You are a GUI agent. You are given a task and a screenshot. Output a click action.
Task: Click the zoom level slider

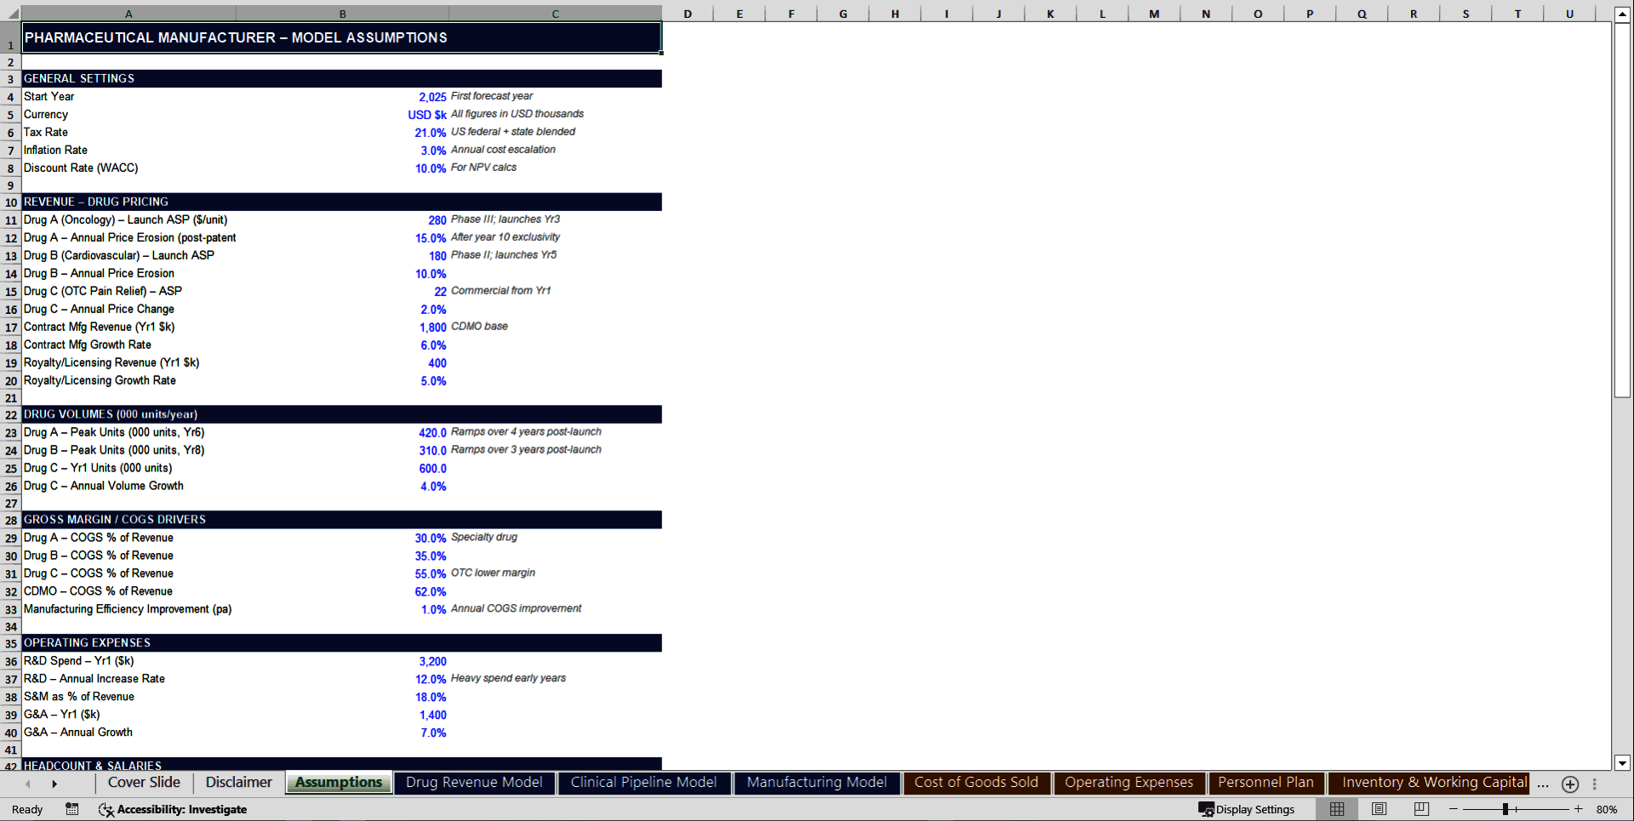point(1507,809)
